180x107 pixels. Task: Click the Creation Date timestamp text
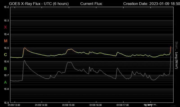click(151, 4)
